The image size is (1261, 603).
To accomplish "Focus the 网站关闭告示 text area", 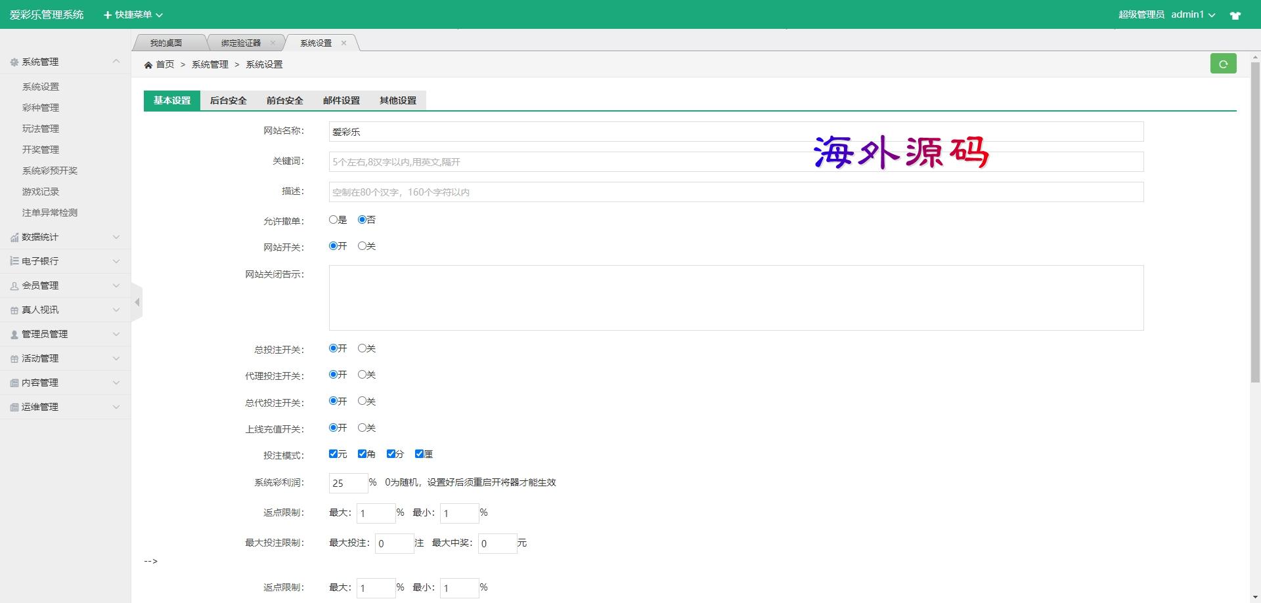I will [736, 298].
